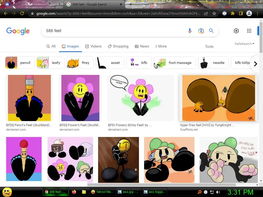The height and width of the screenshot is (197, 263).
Task: Start voice search with the microphone icon
Action: (190, 31)
